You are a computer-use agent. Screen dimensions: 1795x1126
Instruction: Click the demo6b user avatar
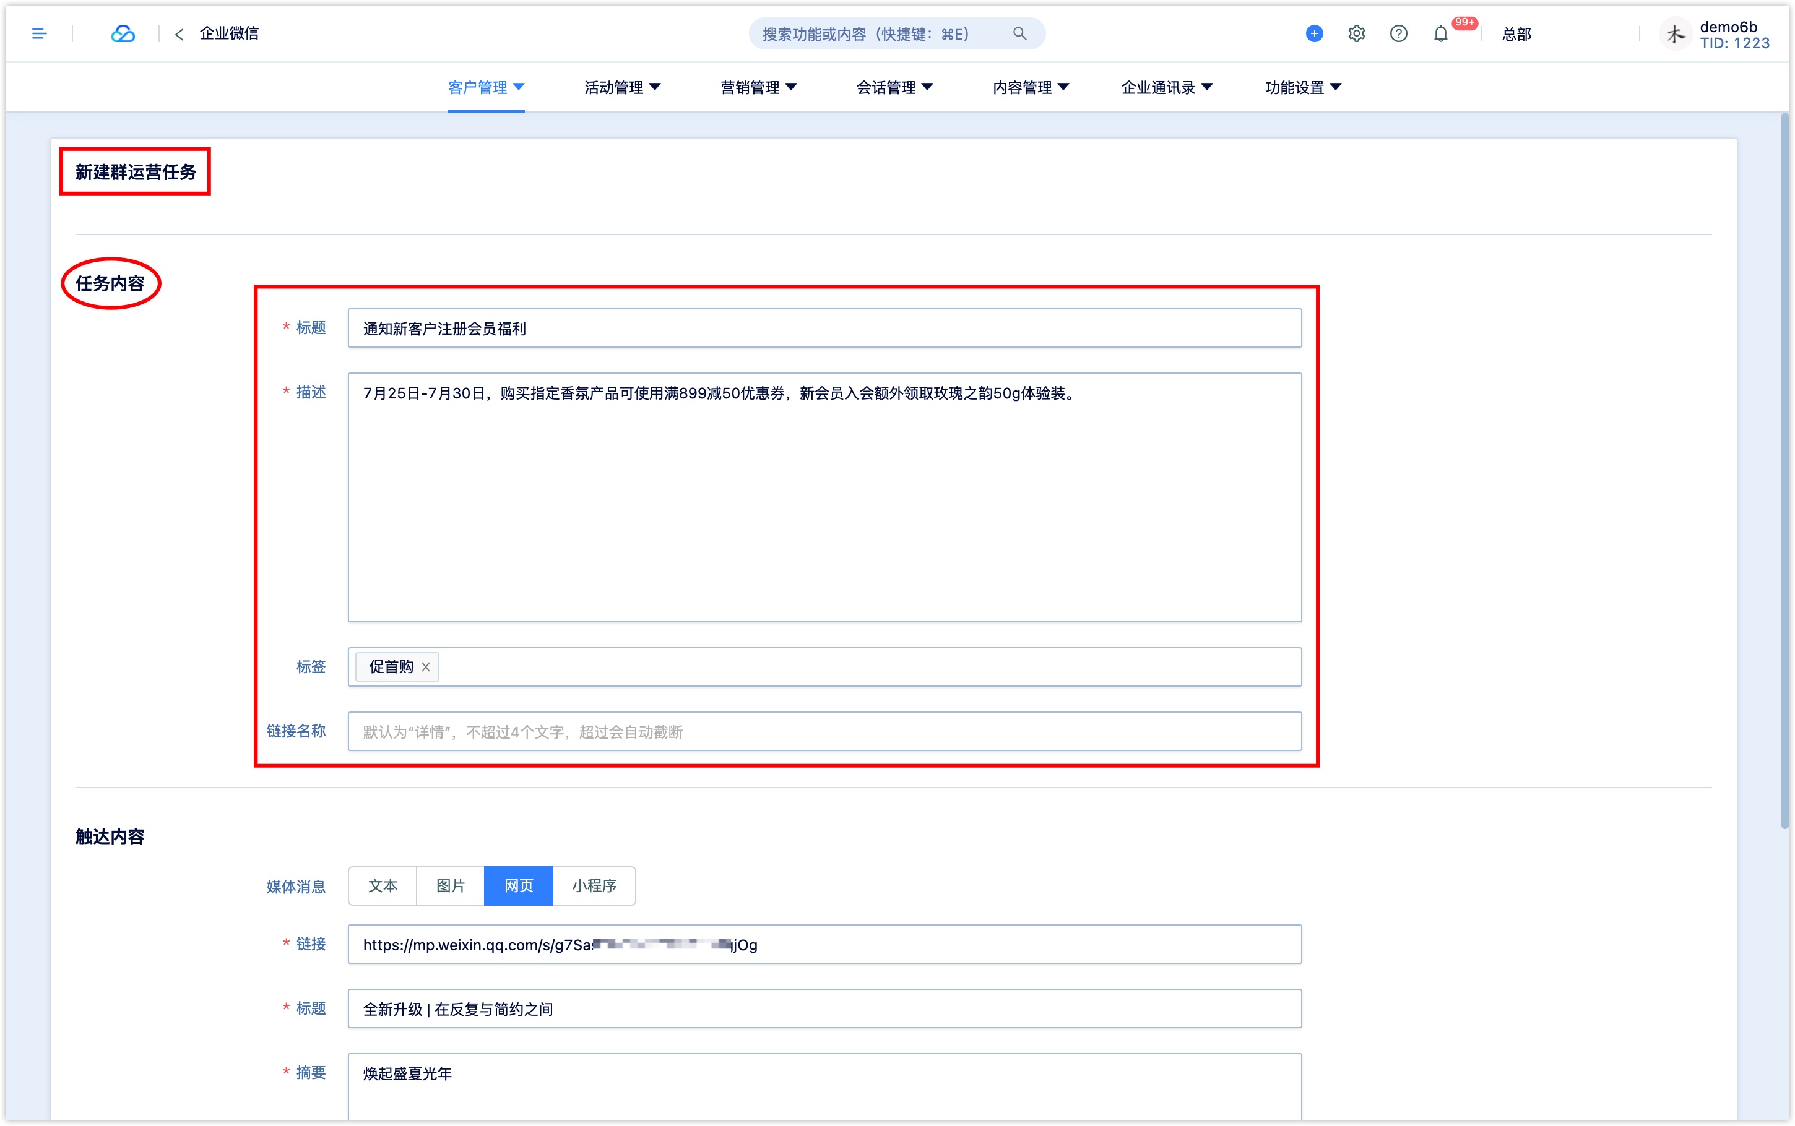click(x=1676, y=34)
